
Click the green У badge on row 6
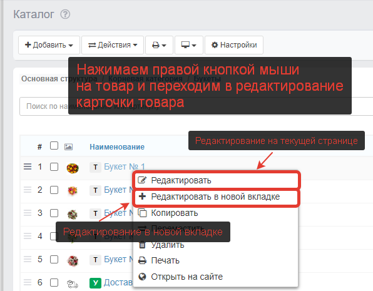click(x=95, y=283)
